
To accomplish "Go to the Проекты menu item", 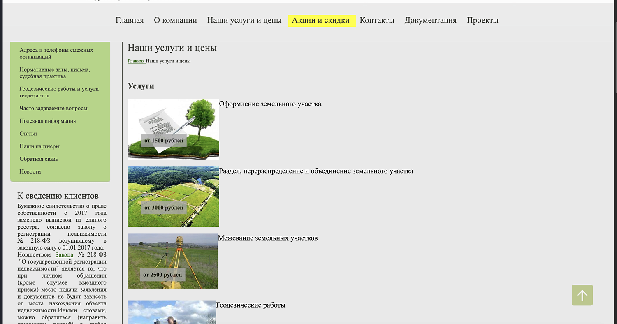I will pos(482,20).
